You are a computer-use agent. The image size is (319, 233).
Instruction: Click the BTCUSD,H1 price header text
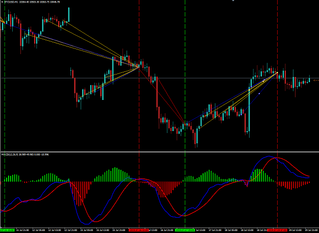pos(32,2)
